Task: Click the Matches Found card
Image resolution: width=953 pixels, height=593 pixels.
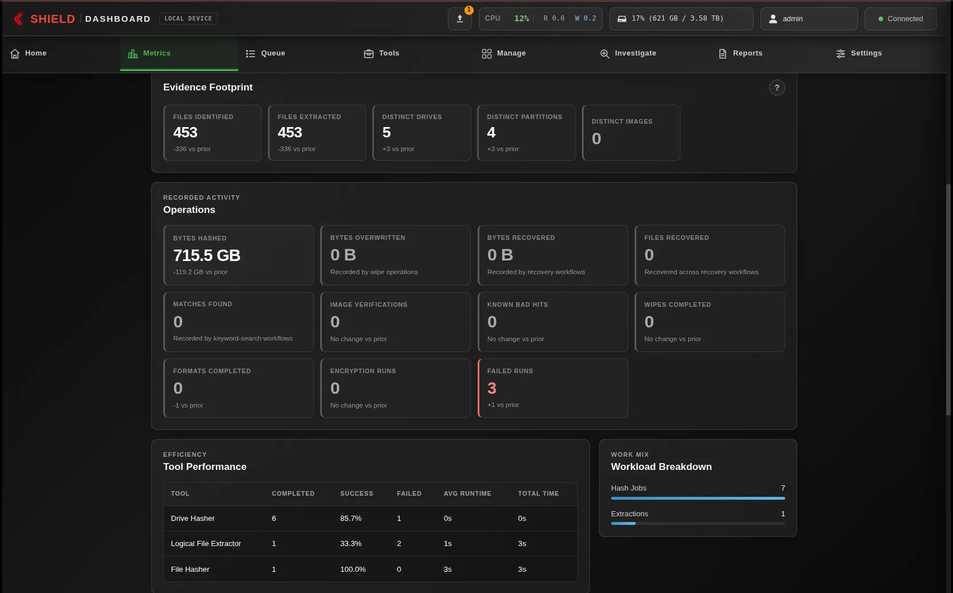Action: (238, 322)
